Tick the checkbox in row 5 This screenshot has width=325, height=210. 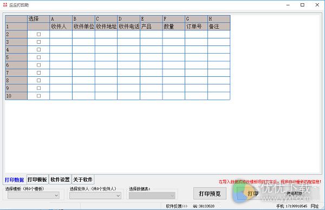coord(38,57)
